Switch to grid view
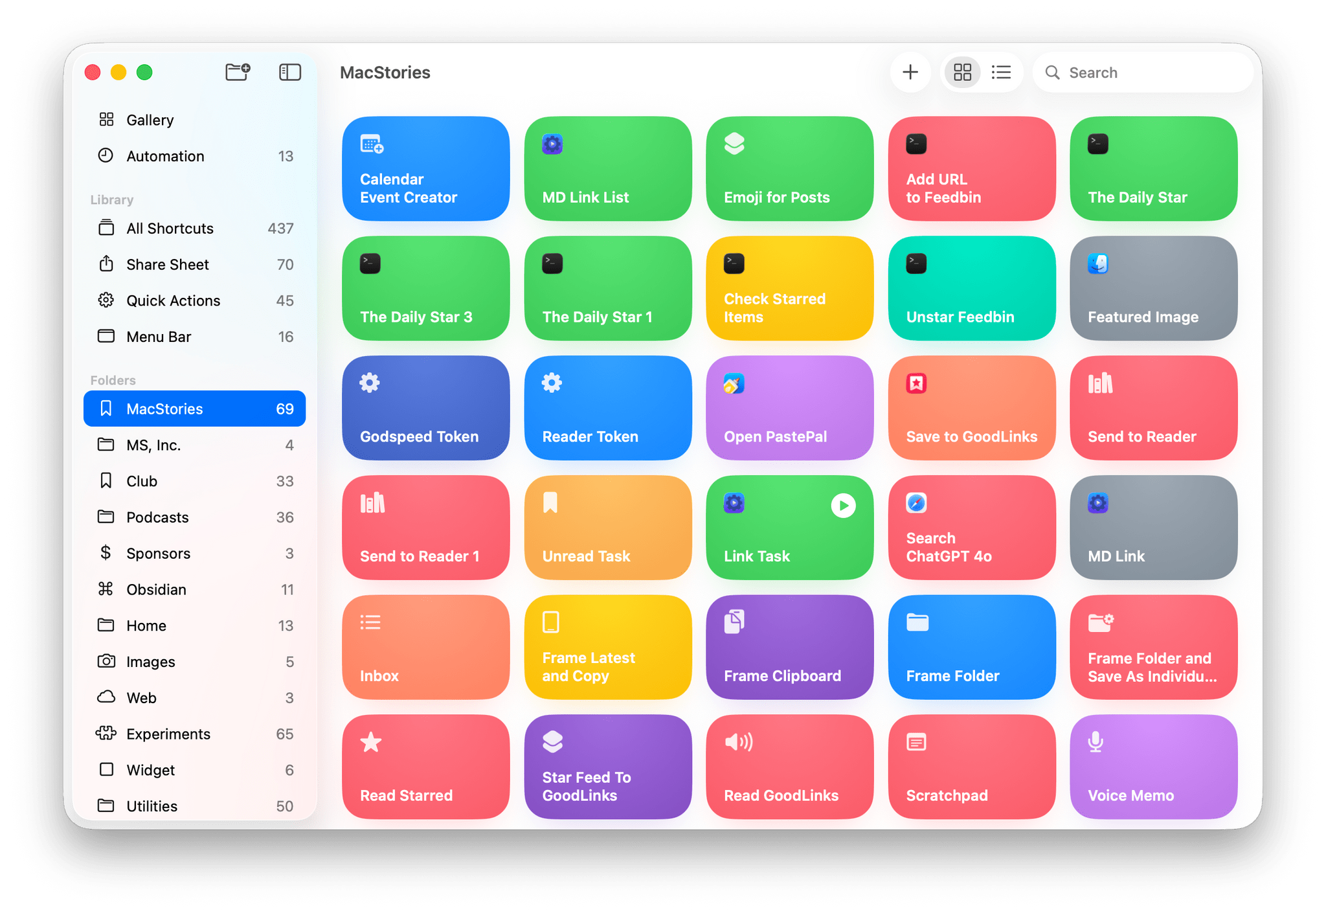 [x=963, y=72]
